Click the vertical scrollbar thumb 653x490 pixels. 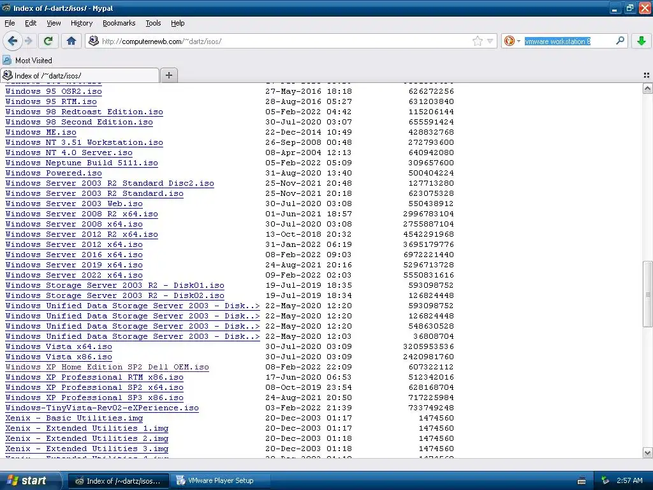click(648, 294)
